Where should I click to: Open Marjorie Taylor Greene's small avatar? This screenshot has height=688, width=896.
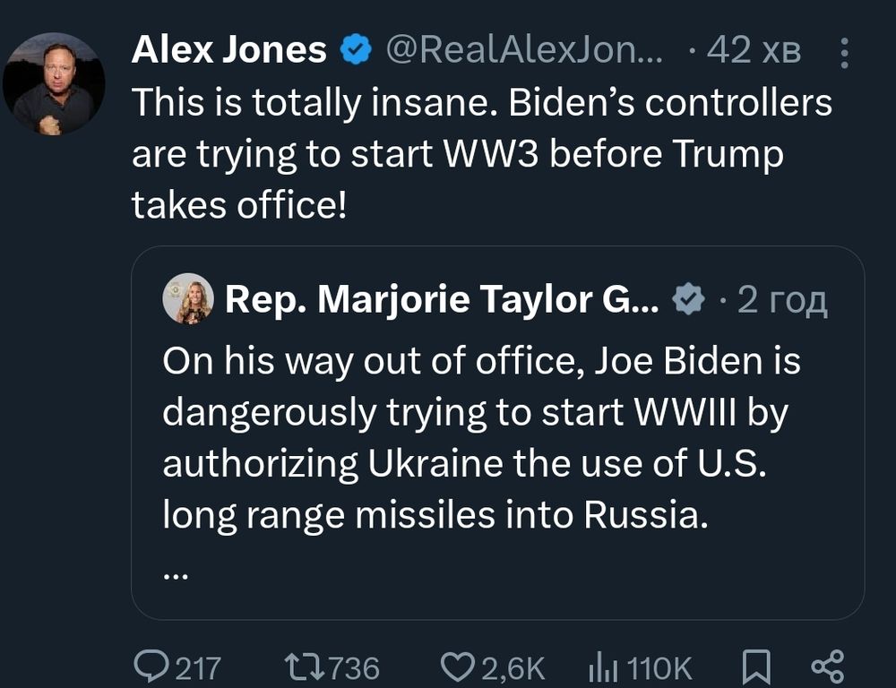tap(188, 299)
